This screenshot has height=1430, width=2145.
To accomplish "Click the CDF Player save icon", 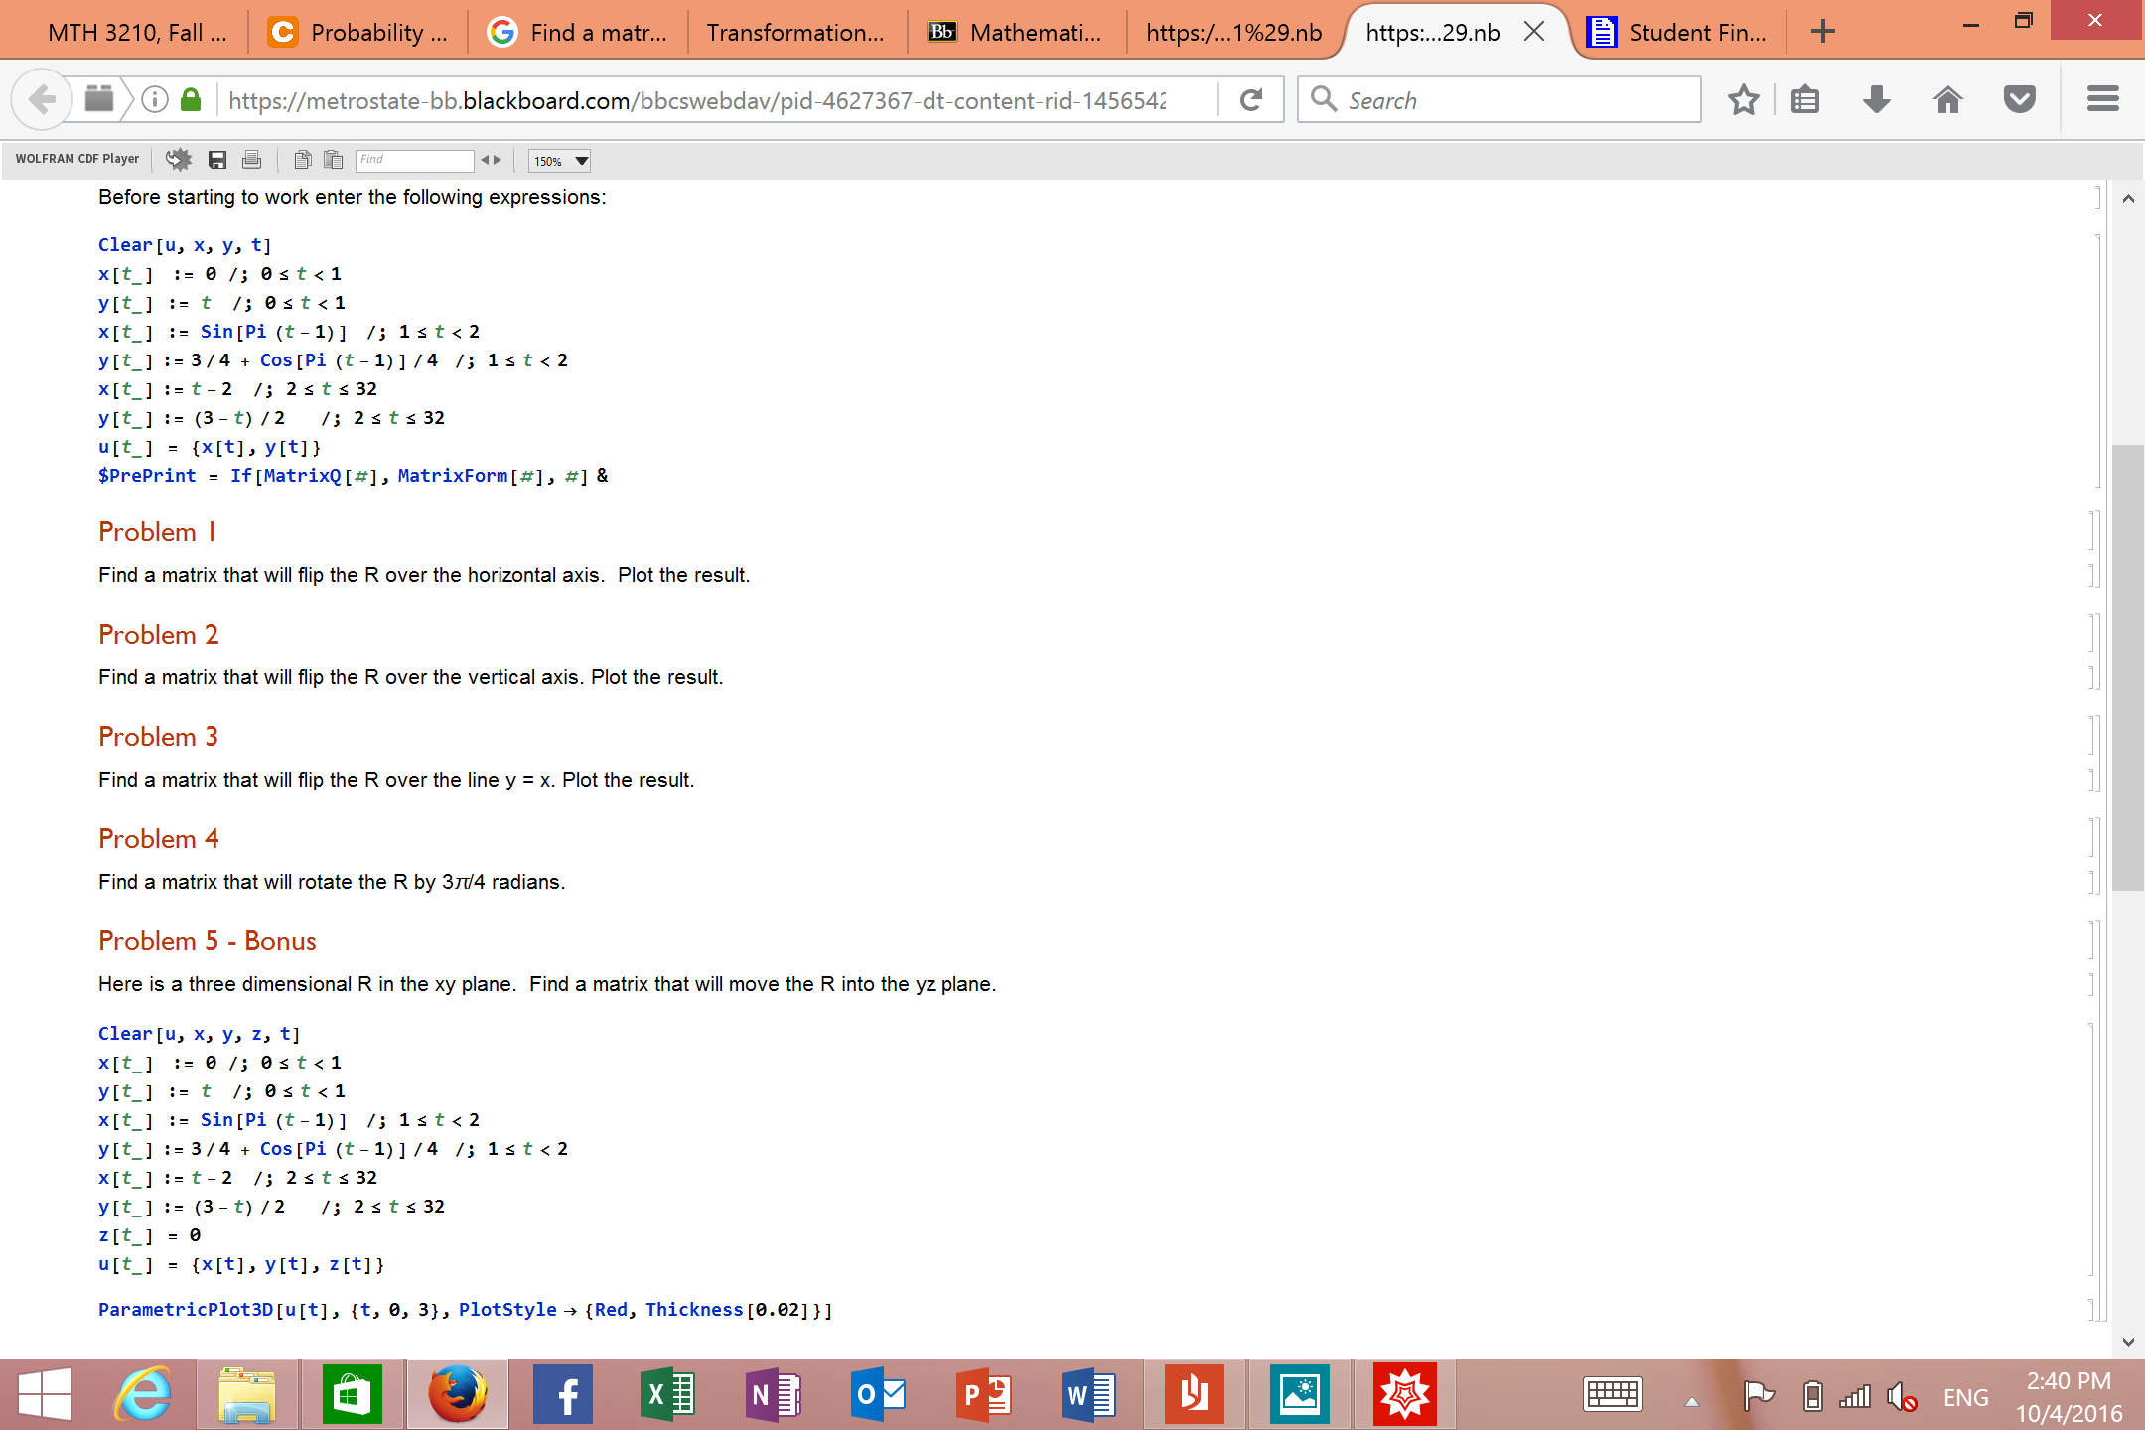I will click(x=217, y=160).
